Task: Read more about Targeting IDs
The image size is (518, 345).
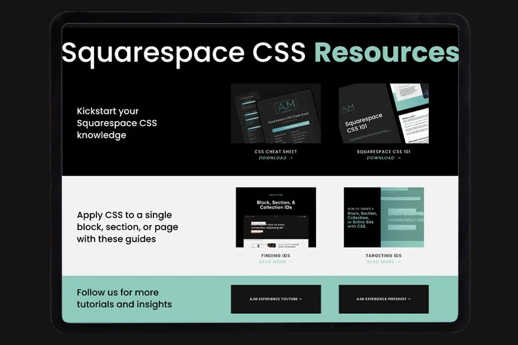Action: (x=380, y=262)
